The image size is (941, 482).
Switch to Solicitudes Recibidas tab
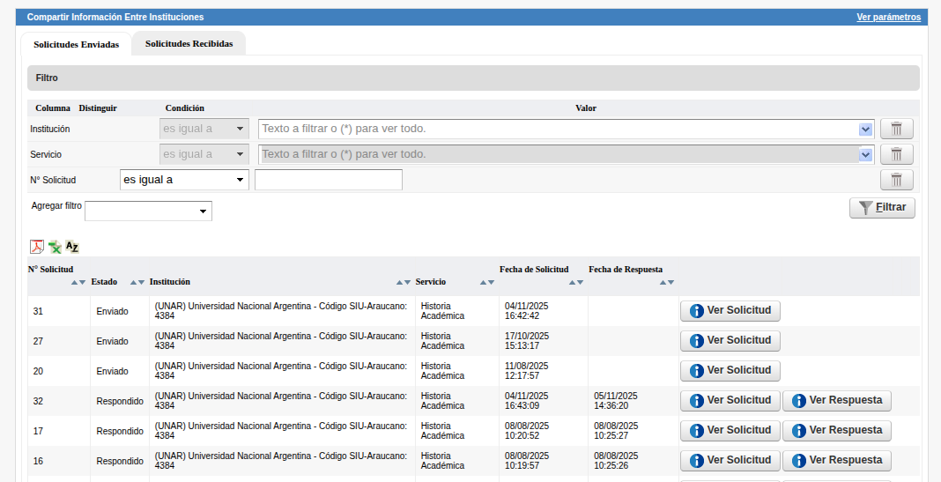click(189, 43)
